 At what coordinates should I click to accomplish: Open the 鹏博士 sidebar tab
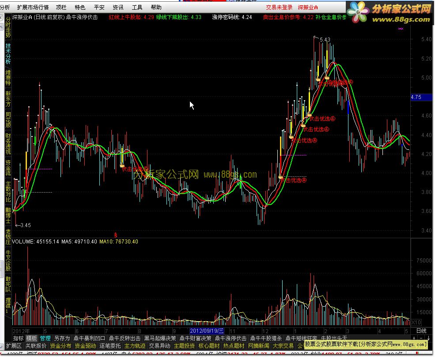[8, 216]
